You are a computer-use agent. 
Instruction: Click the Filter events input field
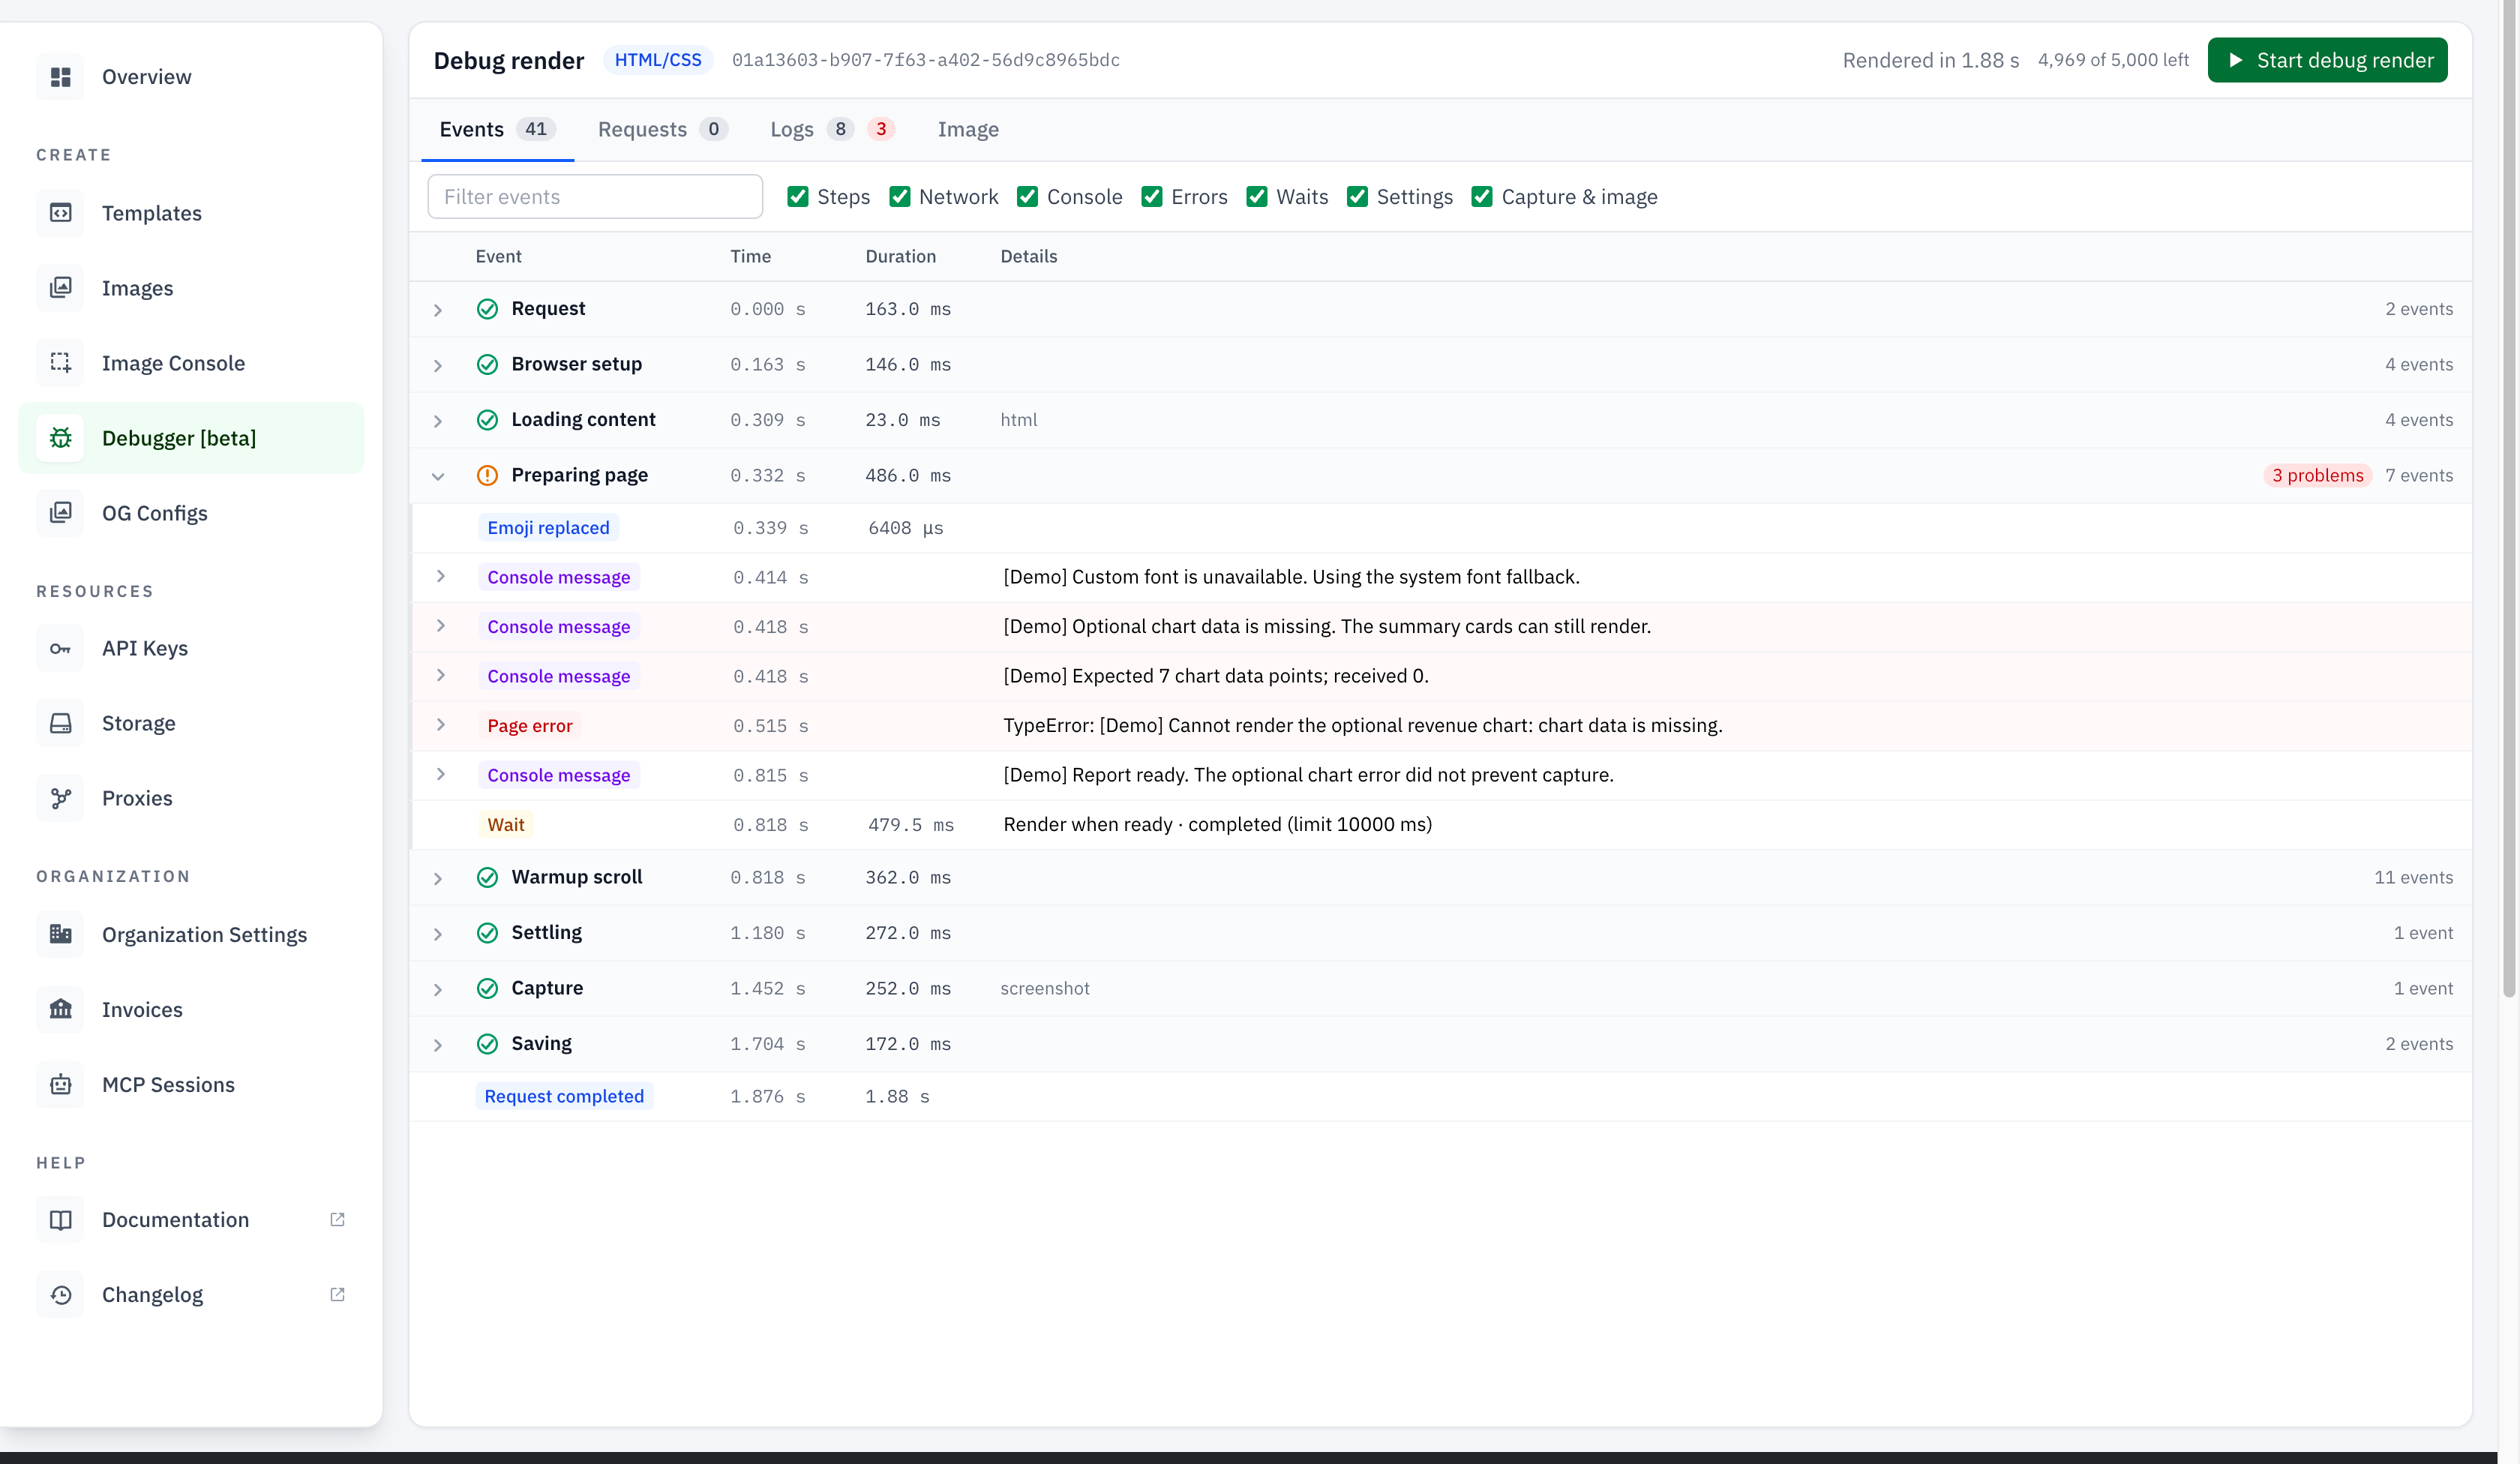click(595, 197)
